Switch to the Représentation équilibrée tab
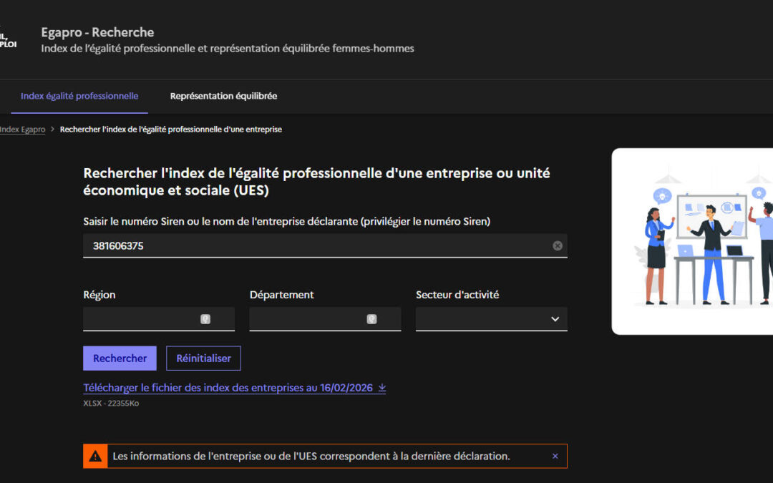 point(223,96)
